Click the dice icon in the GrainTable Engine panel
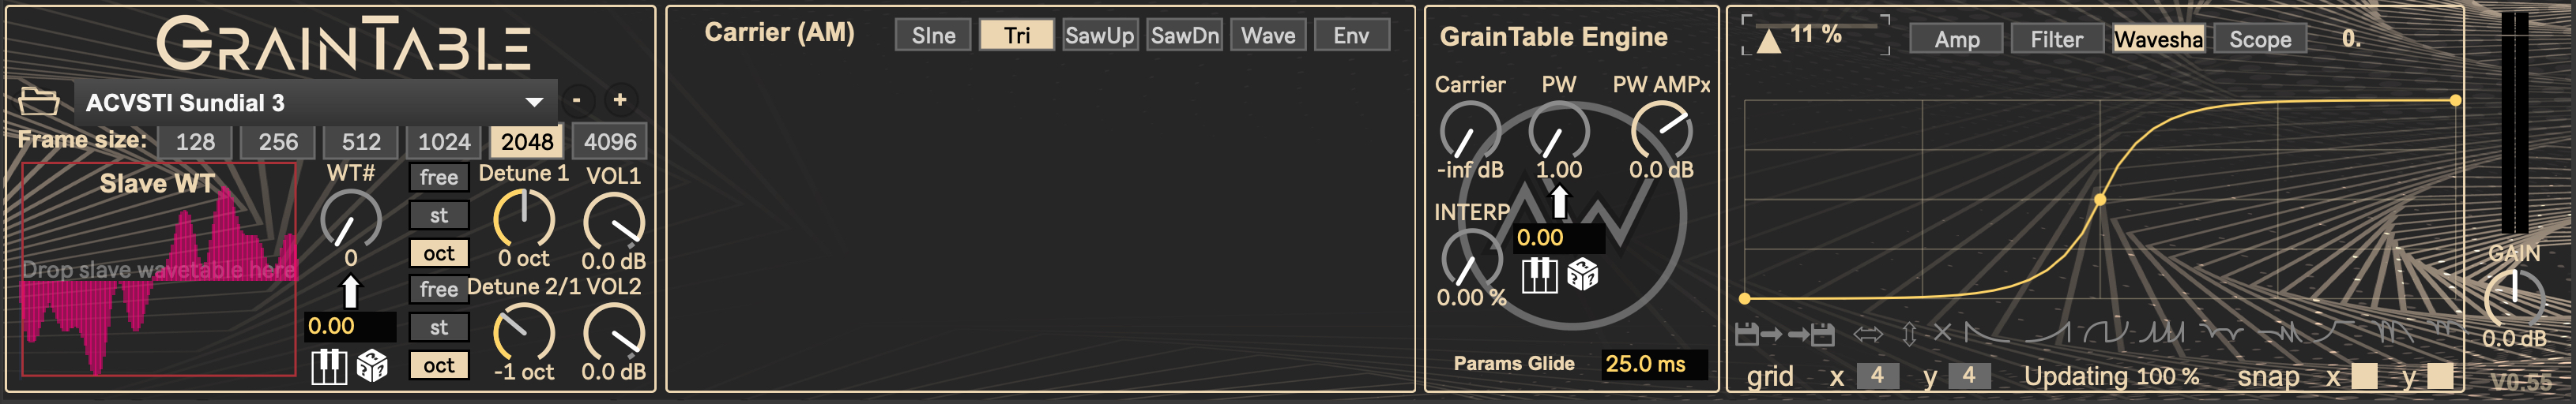The width and height of the screenshot is (2576, 404). [1582, 275]
